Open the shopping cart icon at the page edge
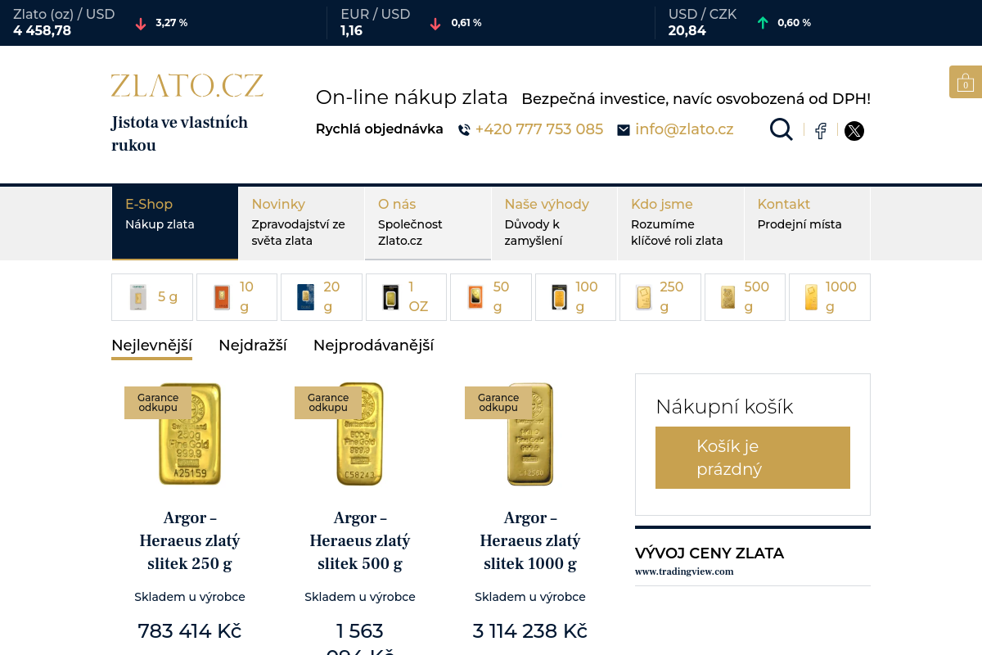 [966, 82]
